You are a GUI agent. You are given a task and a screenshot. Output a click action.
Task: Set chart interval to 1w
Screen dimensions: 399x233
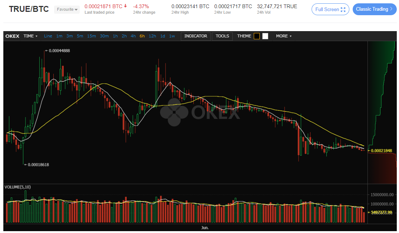pos(172,36)
